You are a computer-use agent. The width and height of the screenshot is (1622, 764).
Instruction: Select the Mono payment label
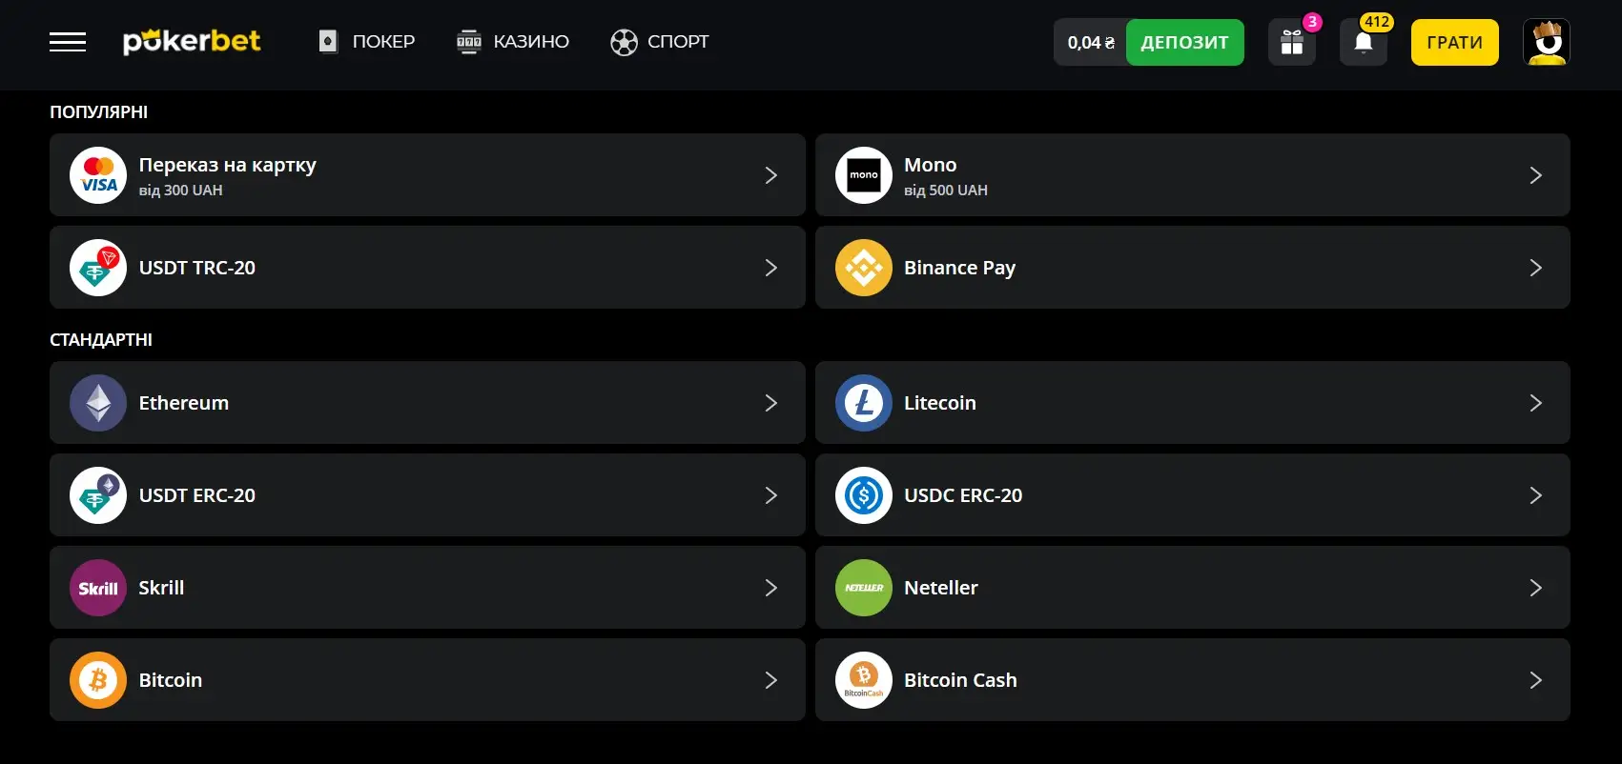tap(931, 165)
